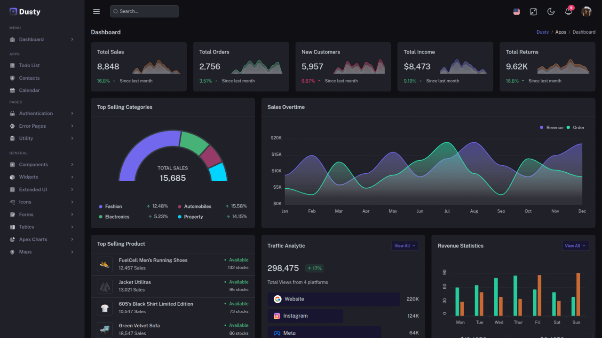Viewport: 602px width, 338px height.
Task: Toggle the sidebar with the hamburger icon
Action: click(96, 11)
